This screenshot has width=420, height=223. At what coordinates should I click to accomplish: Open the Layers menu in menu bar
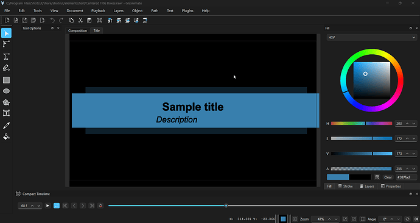pyautogui.click(x=119, y=11)
